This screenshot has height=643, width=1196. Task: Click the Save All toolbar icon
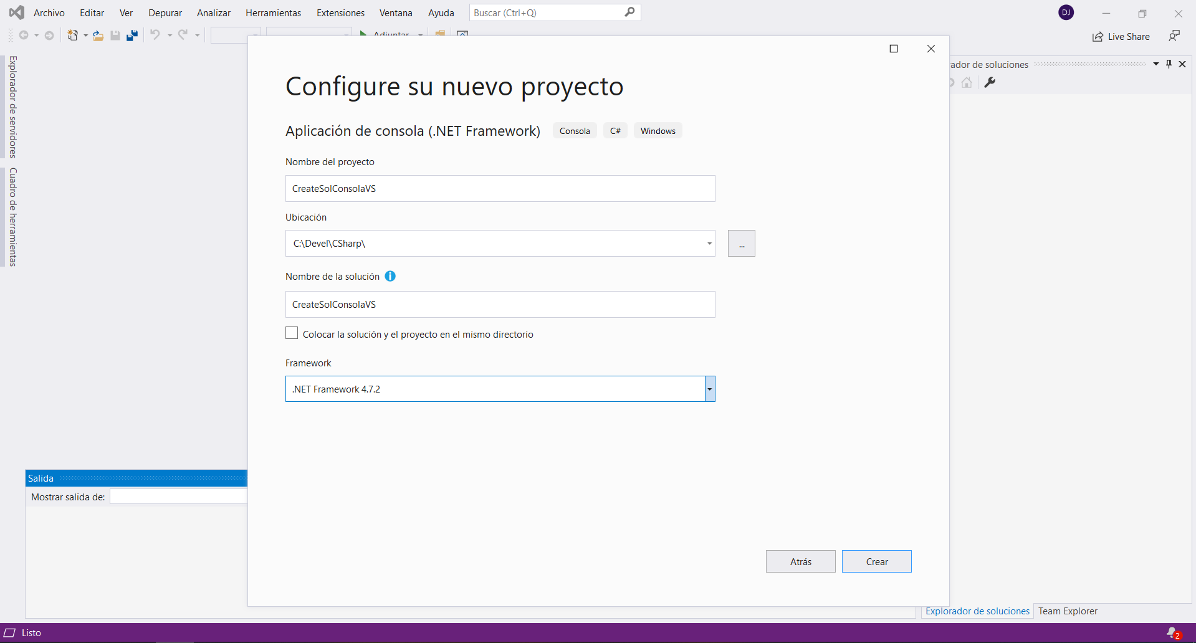pyautogui.click(x=132, y=36)
